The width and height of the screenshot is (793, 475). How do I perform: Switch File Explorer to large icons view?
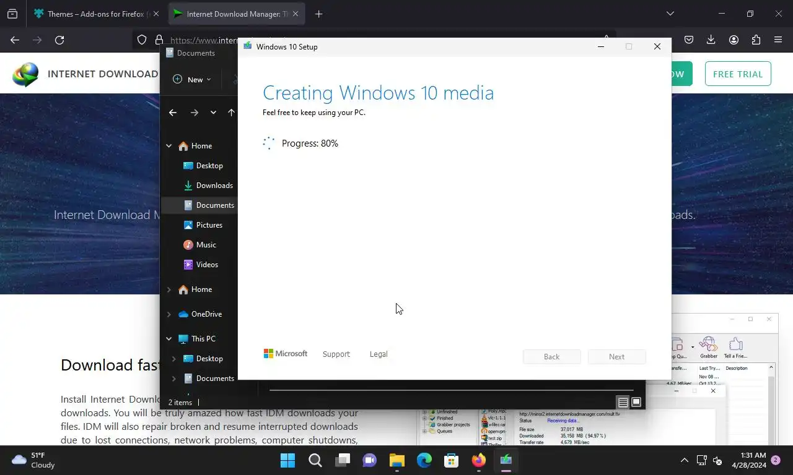[636, 402]
